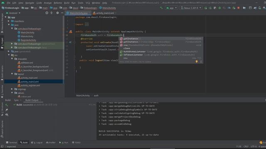Click the Make Project hammer icon in toolbar
The height and width of the screenshot is (149, 266).
click(x=161, y=8)
